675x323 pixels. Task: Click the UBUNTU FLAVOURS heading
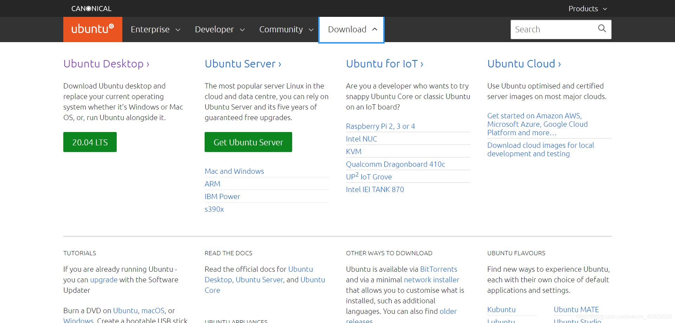(x=516, y=253)
